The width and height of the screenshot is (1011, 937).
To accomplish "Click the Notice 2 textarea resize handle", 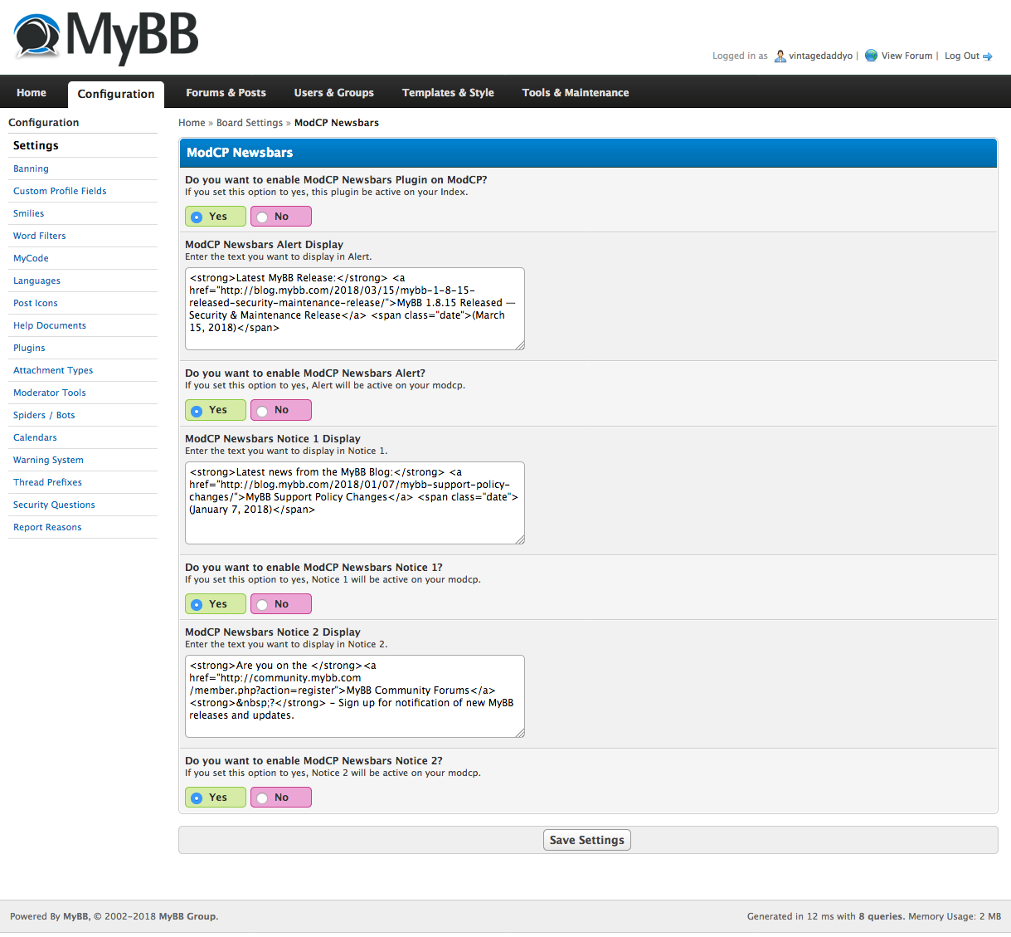I will (520, 733).
